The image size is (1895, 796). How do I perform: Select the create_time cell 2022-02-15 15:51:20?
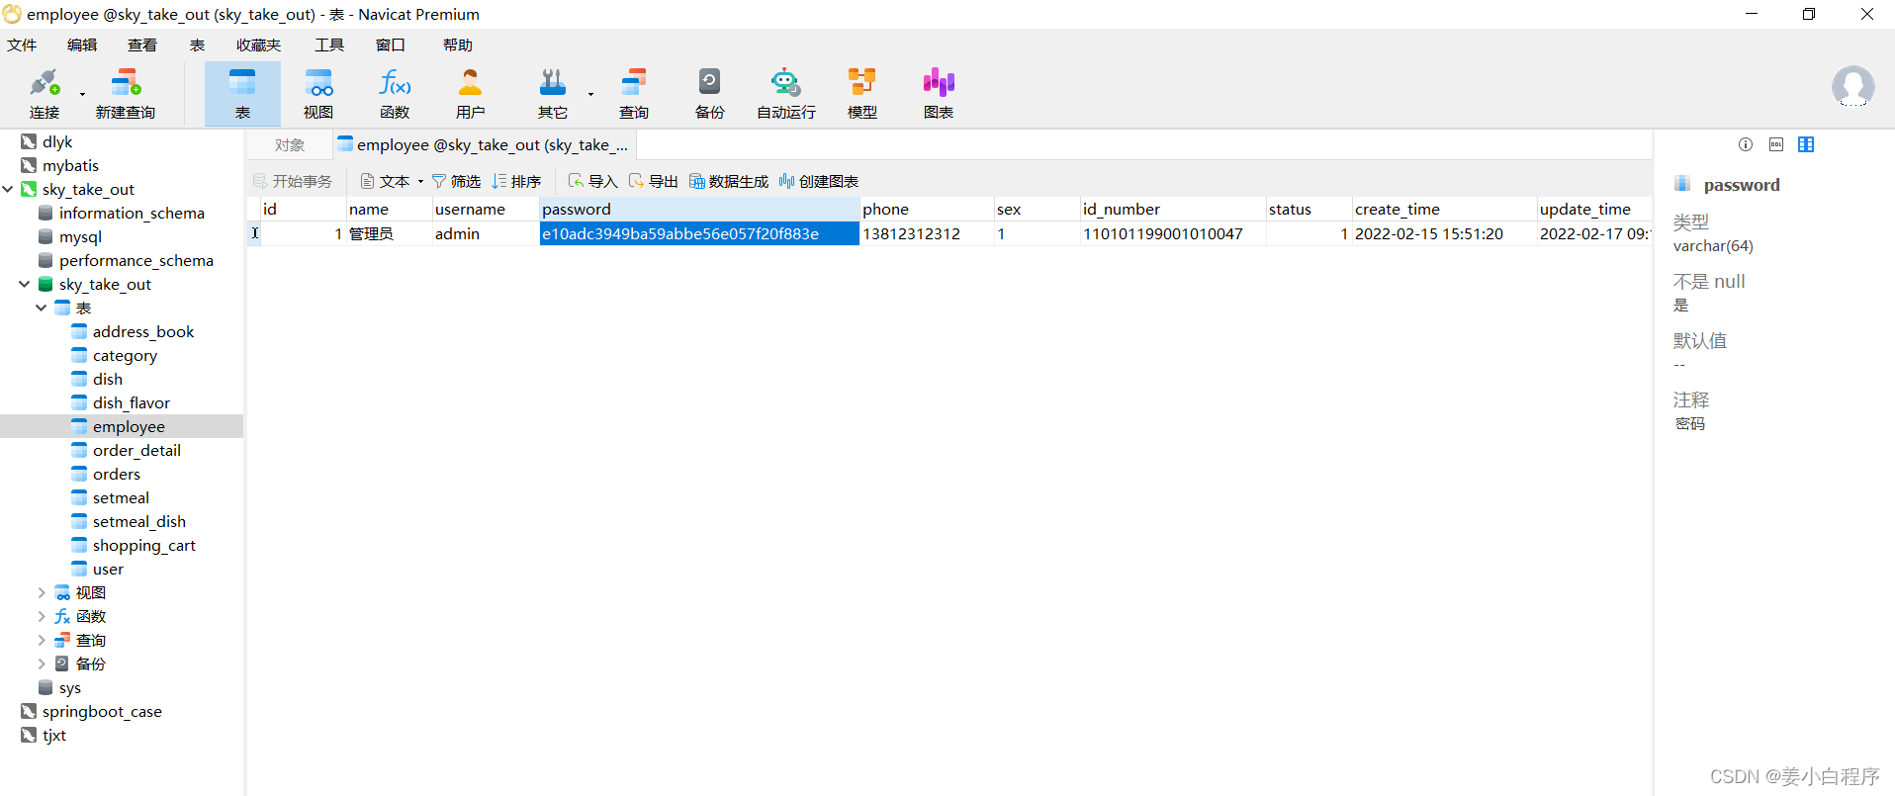click(1444, 233)
